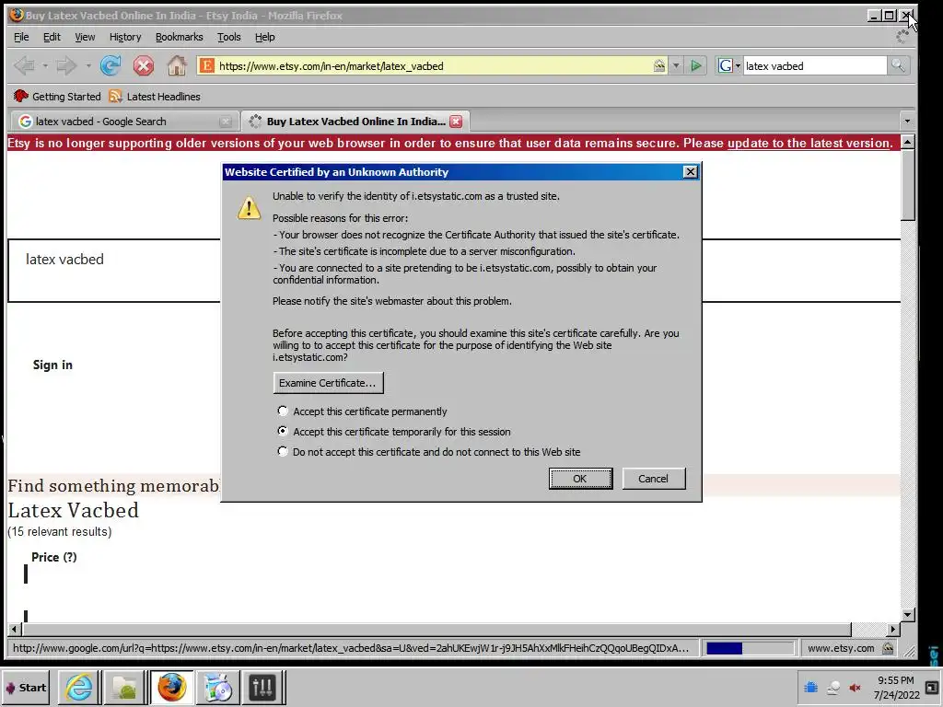Screen dimensions: 943x707
Task: Click the Price (?) filter label
Action: (x=54, y=557)
